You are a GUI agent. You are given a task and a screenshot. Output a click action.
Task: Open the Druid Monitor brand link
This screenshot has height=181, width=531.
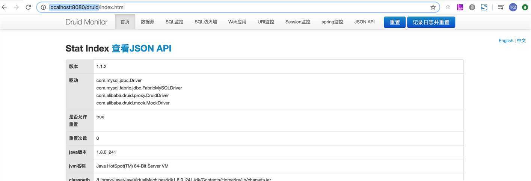point(86,22)
